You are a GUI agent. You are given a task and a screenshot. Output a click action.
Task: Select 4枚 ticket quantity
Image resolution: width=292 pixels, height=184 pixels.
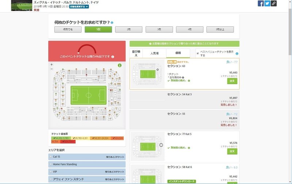tap(189, 30)
